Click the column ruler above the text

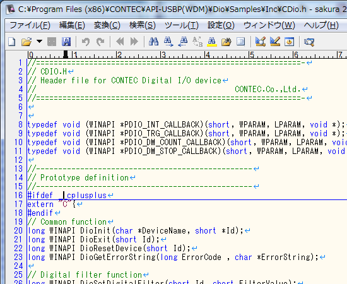[187, 54]
